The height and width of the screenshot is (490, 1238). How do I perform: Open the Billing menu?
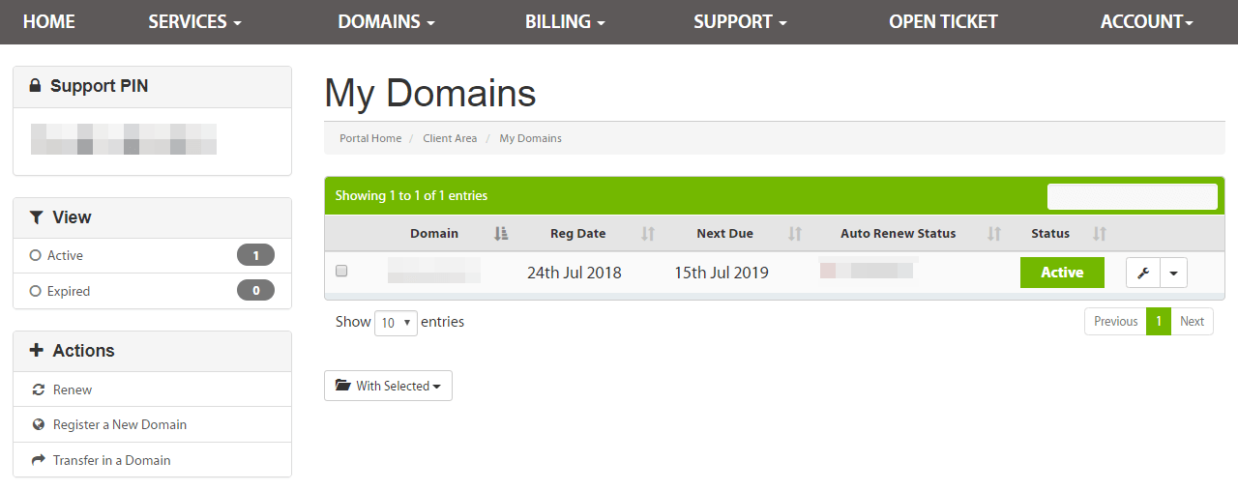(565, 21)
